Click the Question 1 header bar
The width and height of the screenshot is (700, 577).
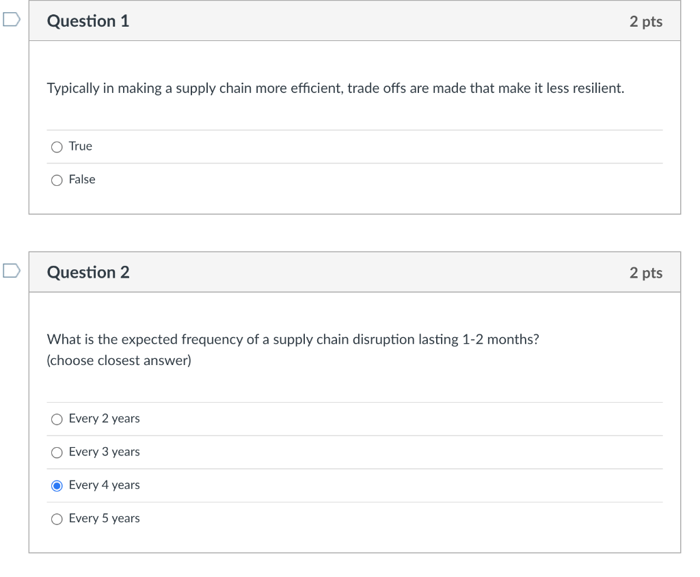click(342, 21)
